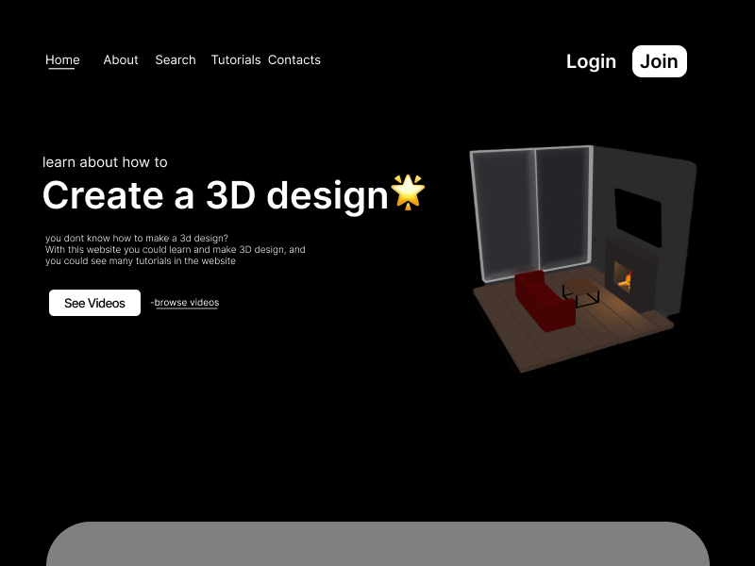Open the Home navigation link
The height and width of the screenshot is (566, 755).
[62, 60]
